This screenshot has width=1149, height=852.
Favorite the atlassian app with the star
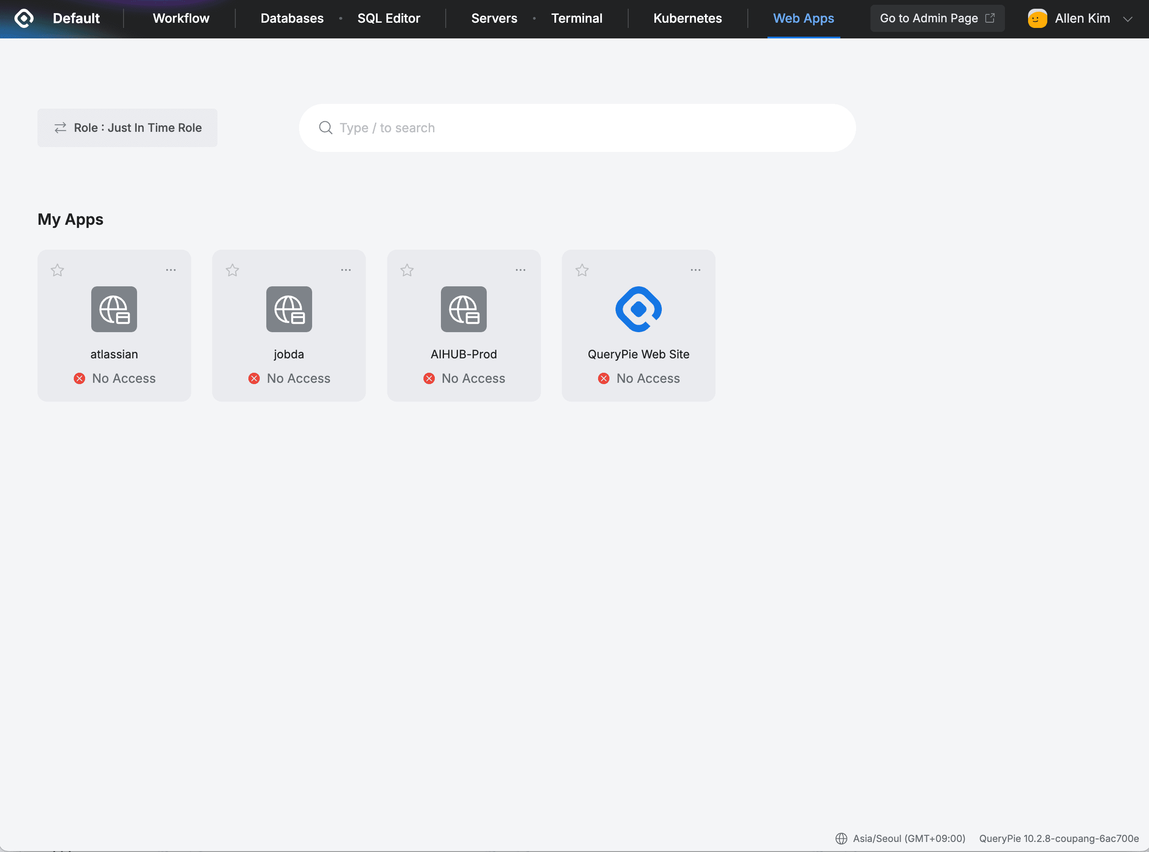57,270
